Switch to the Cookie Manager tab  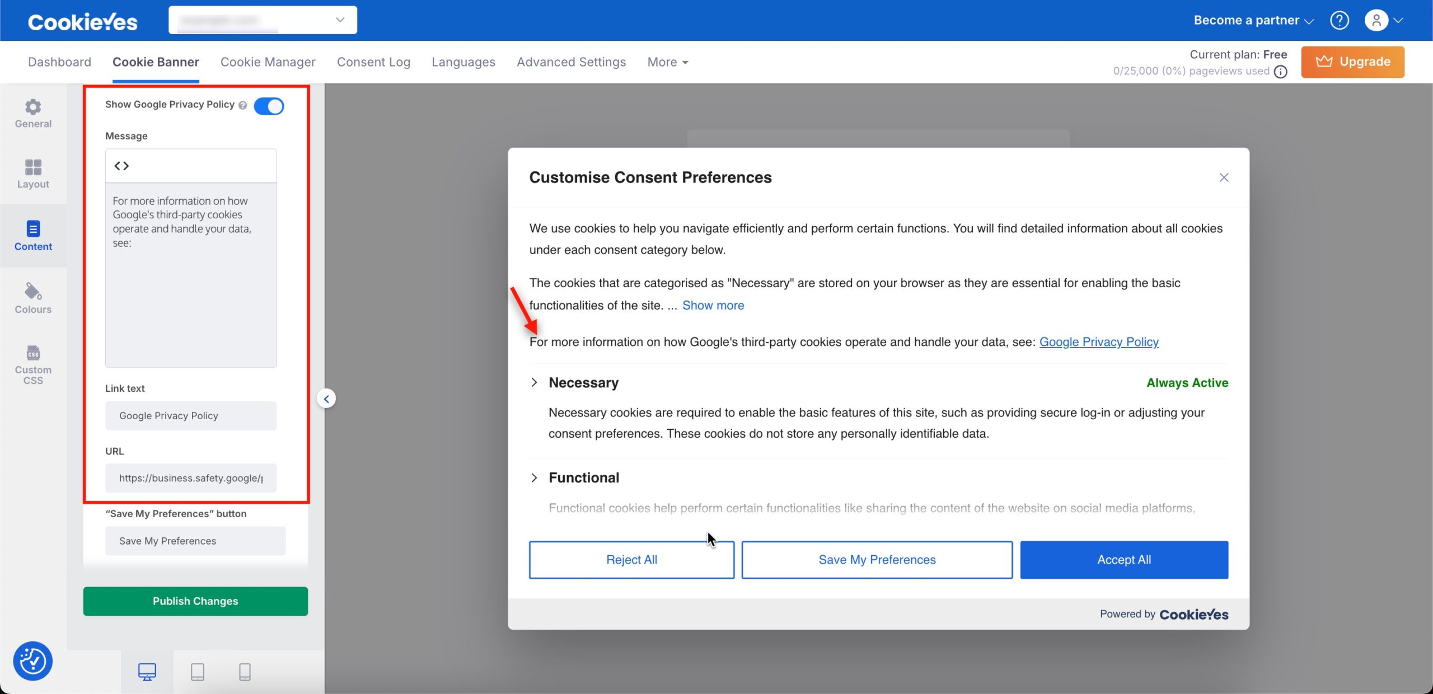click(268, 62)
